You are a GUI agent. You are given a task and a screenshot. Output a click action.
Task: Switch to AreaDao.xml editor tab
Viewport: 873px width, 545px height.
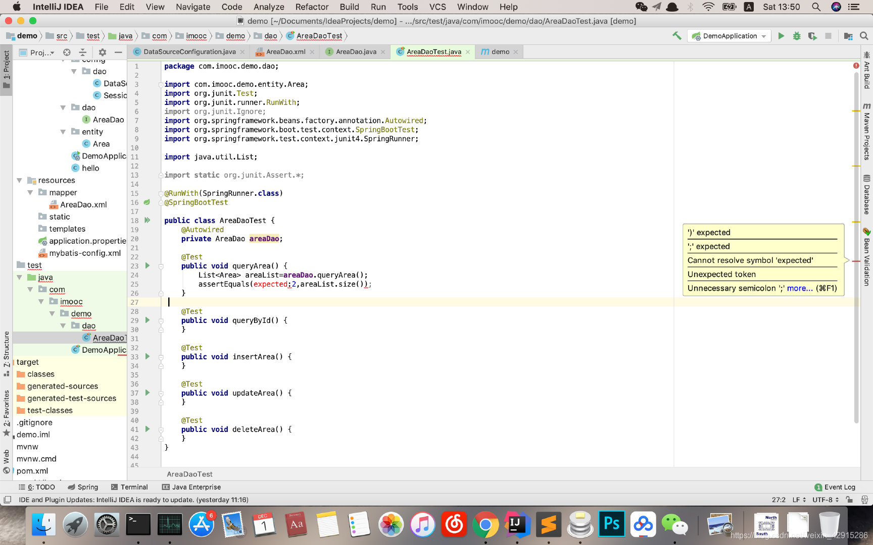285,51
